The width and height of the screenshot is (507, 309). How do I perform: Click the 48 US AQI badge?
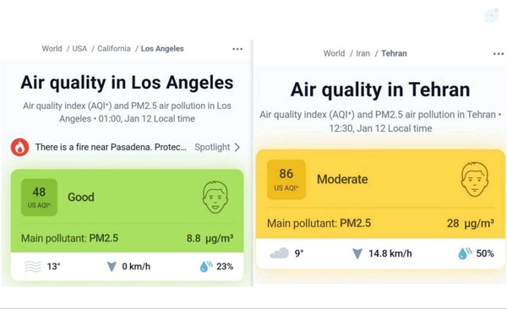[x=39, y=198]
